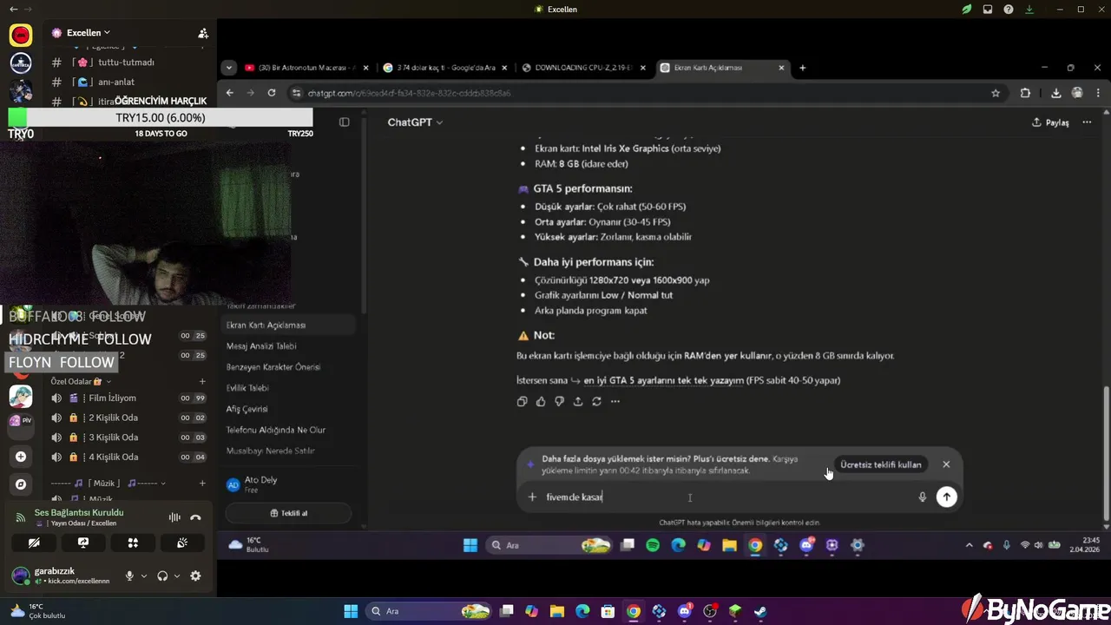Switch to 3.74 dolar kaç tl Google tab
The width and height of the screenshot is (1111, 625).
pos(445,68)
